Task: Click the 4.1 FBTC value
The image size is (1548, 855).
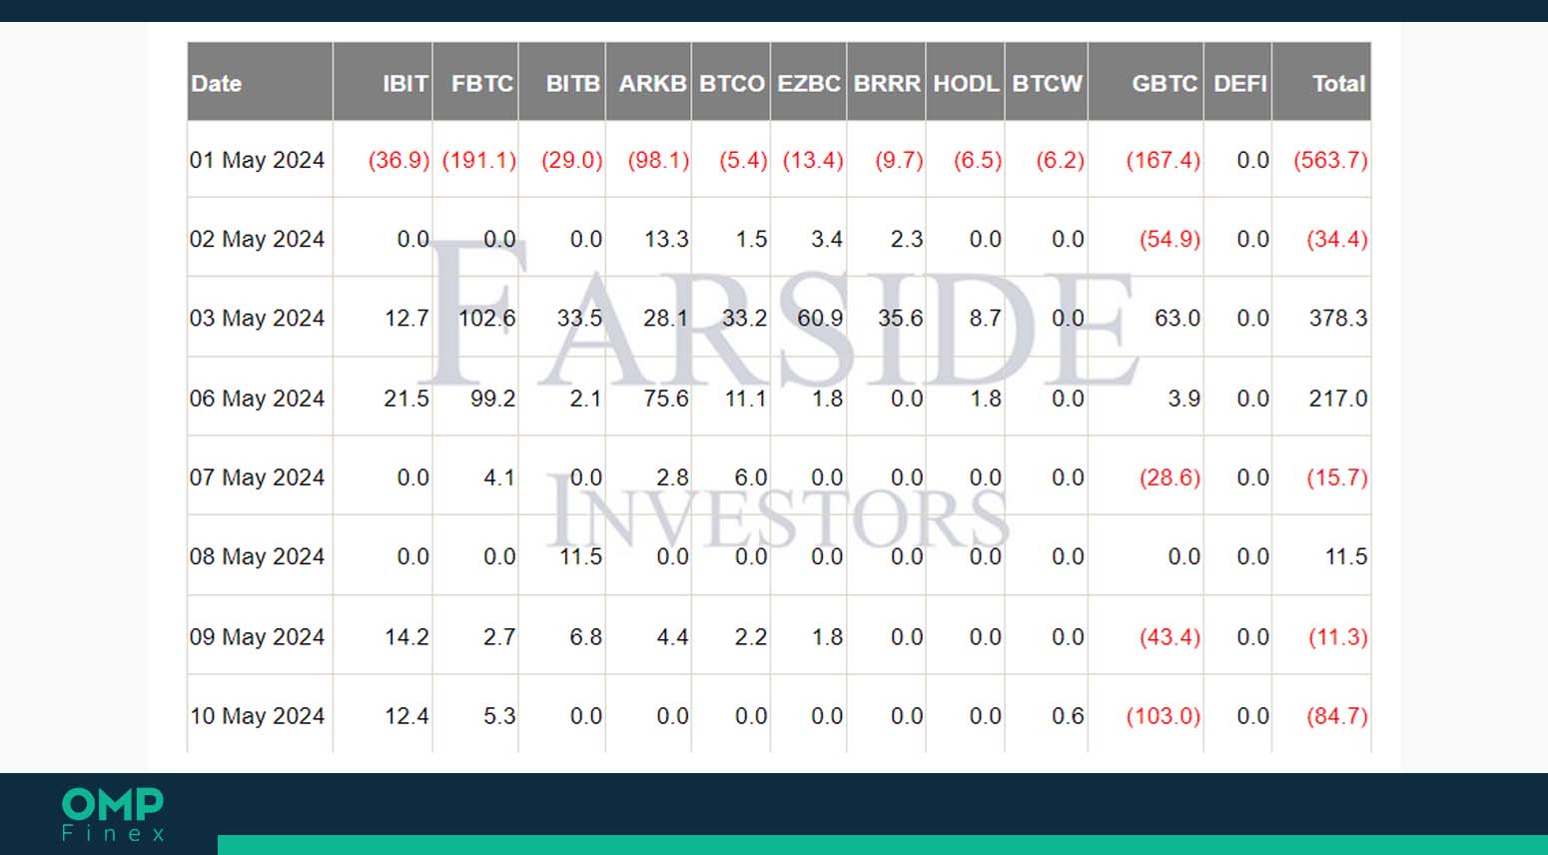Action: pyautogui.click(x=499, y=477)
